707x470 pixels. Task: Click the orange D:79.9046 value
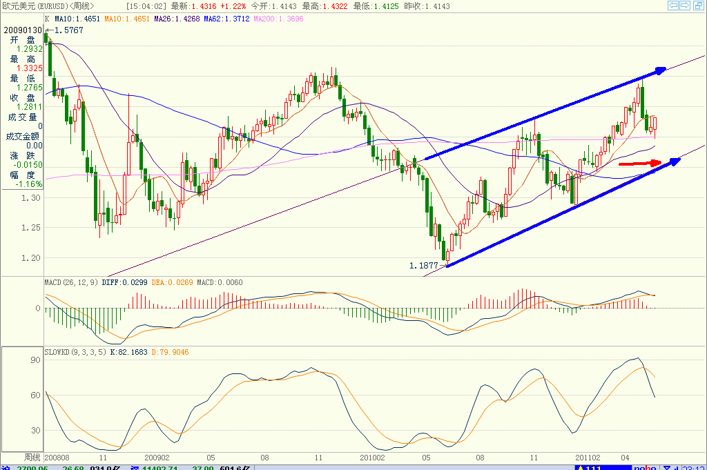point(170,353)
